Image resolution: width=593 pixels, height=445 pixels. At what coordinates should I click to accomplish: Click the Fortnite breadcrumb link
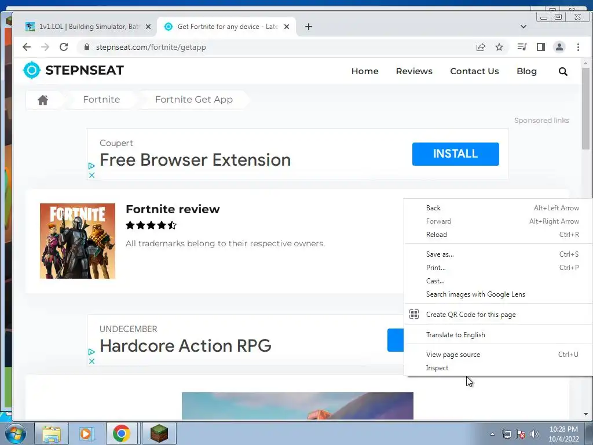101,100
